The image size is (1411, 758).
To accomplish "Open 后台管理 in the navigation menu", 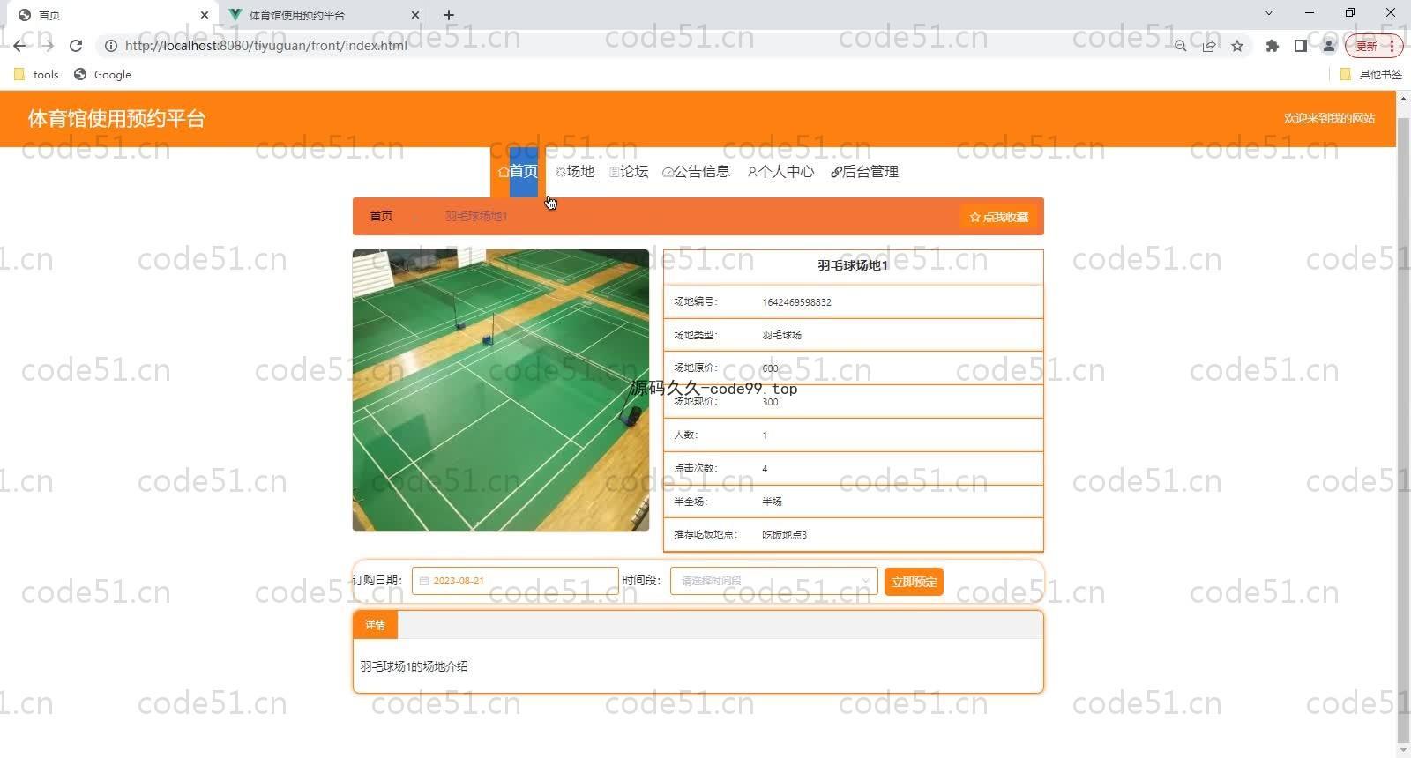I will click(865, 172).
